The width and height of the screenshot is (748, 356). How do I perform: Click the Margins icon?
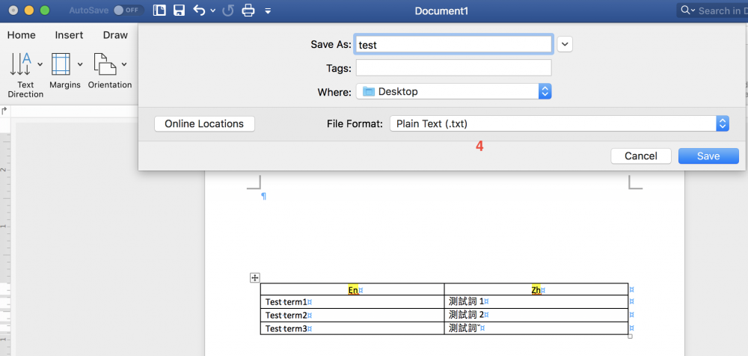pyautogui.click(x=61, y=64)
